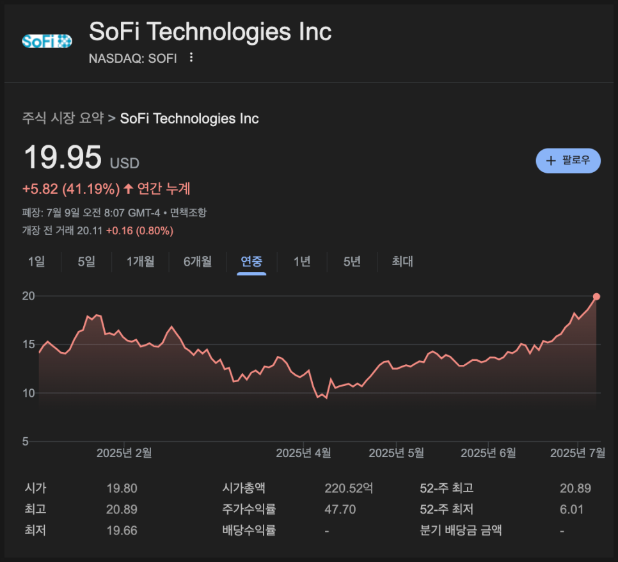Select the 5일 time range tab
This screenshot has height=562, width=618.
(x=86, y=262)
